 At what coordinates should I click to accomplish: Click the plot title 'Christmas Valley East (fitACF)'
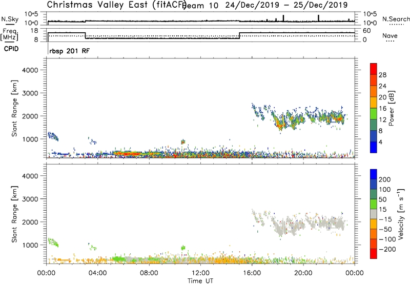[x=116, y=5]
